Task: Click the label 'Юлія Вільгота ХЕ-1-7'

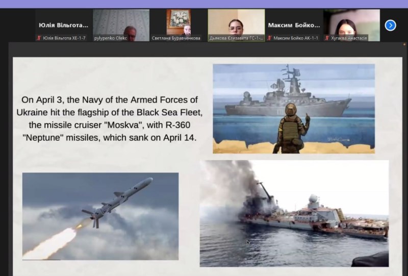Action: pyautogui.click(x=64, y=38)
